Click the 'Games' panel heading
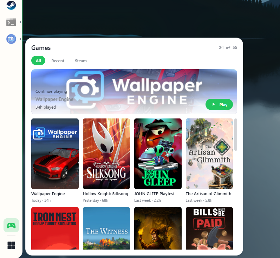Screen dimensions: 280x258 [x=41, y=48]
